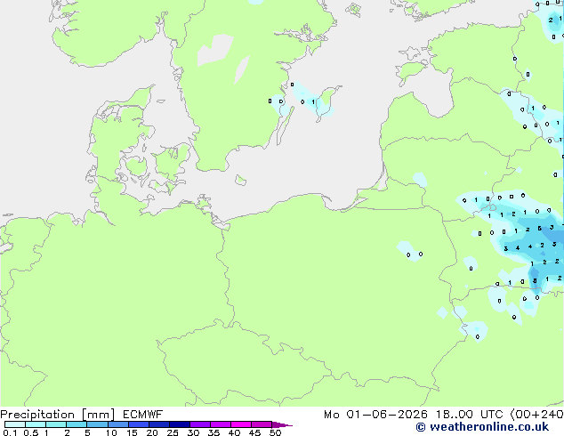This screenshot has width=564, height=436.
Task: Click the '50' legend scale label
Action: click(x=275, y=432)
